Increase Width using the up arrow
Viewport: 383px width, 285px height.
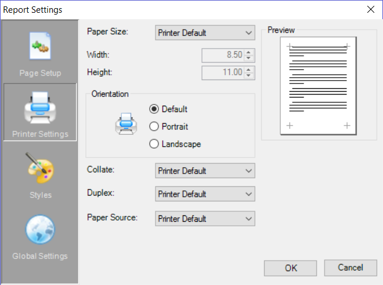pyautogui.click(x=249, y=52)
